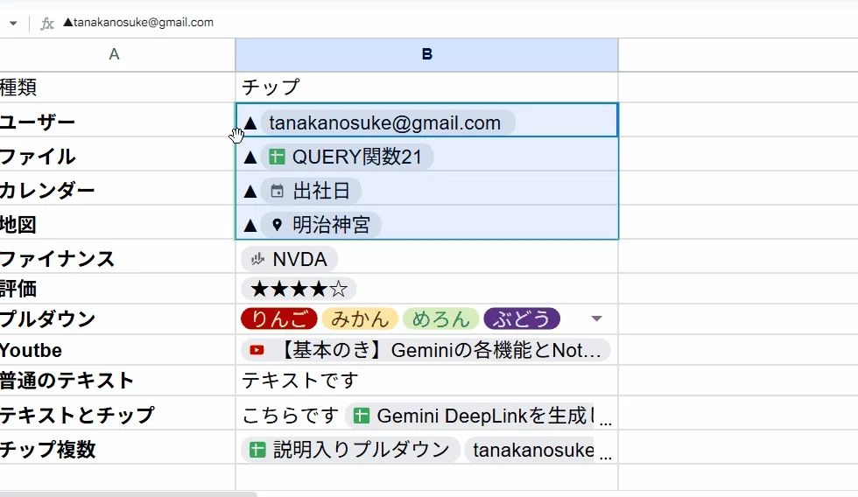Click the 説明入りプルダウン file chip
858x497 pixels.
(350, 450)
